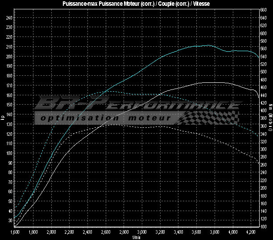Click the peak of the solid cyan curve

208,45
